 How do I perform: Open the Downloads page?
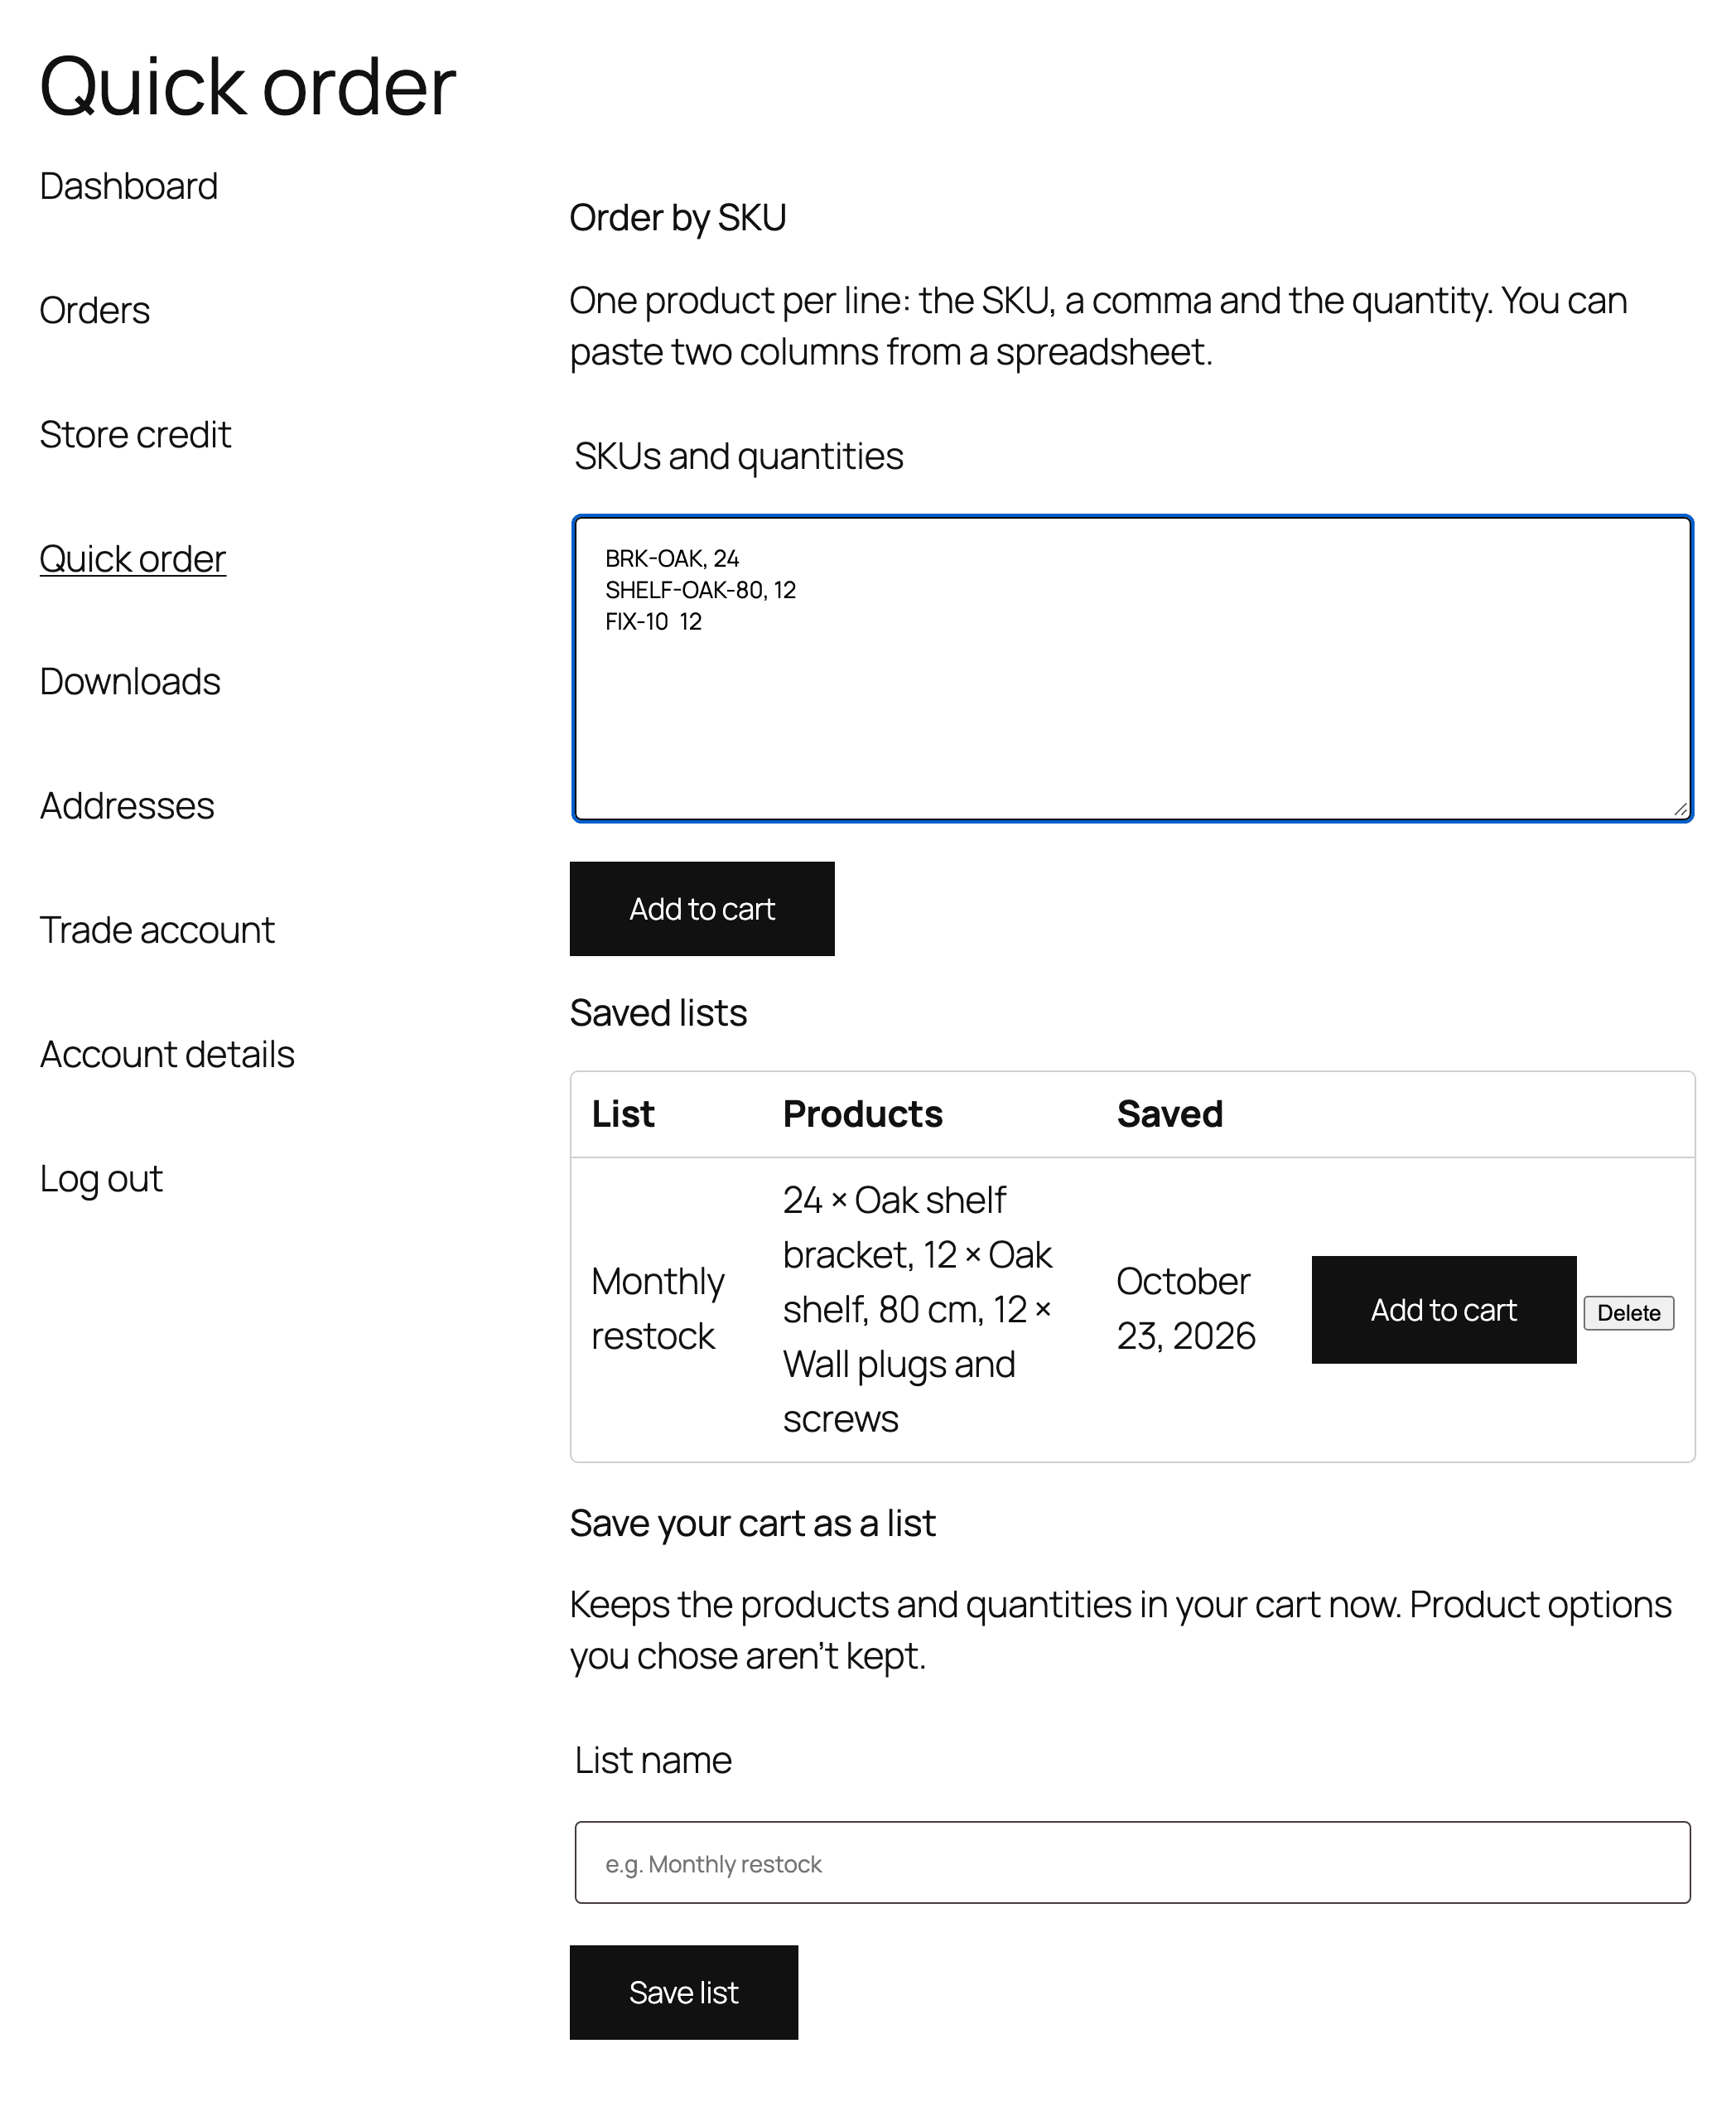130,681
